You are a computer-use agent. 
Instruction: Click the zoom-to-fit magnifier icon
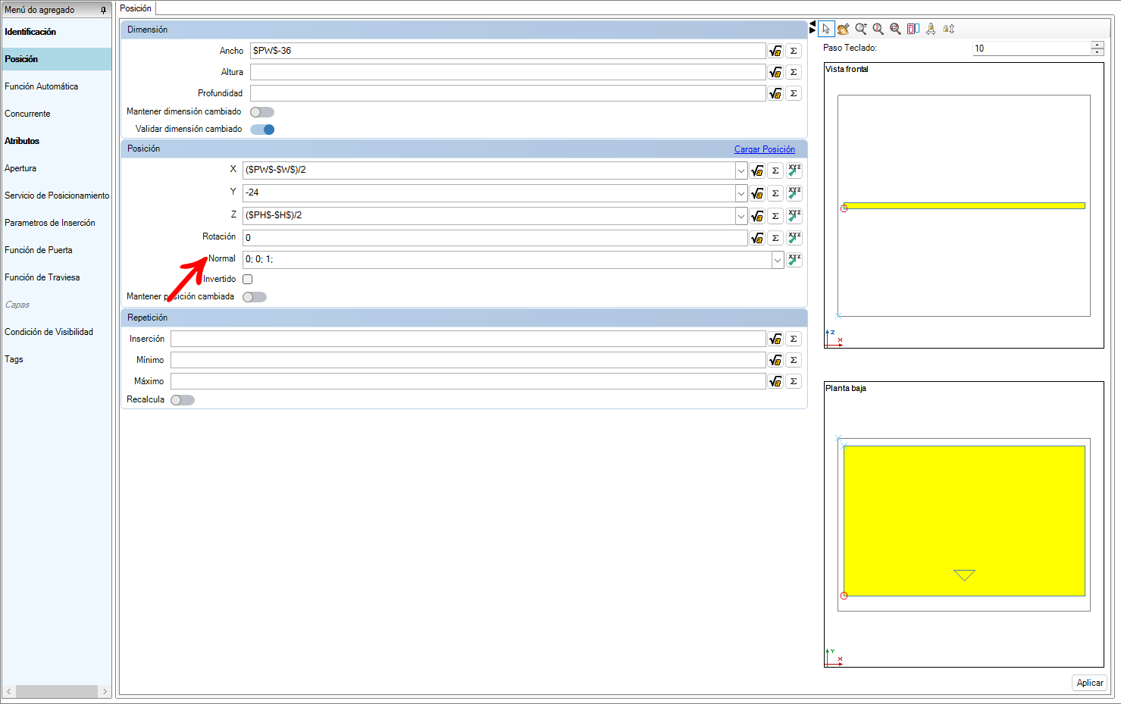pyautogui.click(x=896, y=29)
